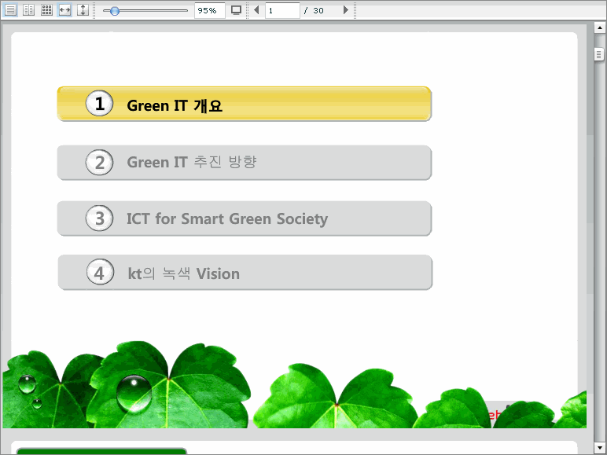
Task: Click the '/ 30' total pages text
Action: pos(314,11)
